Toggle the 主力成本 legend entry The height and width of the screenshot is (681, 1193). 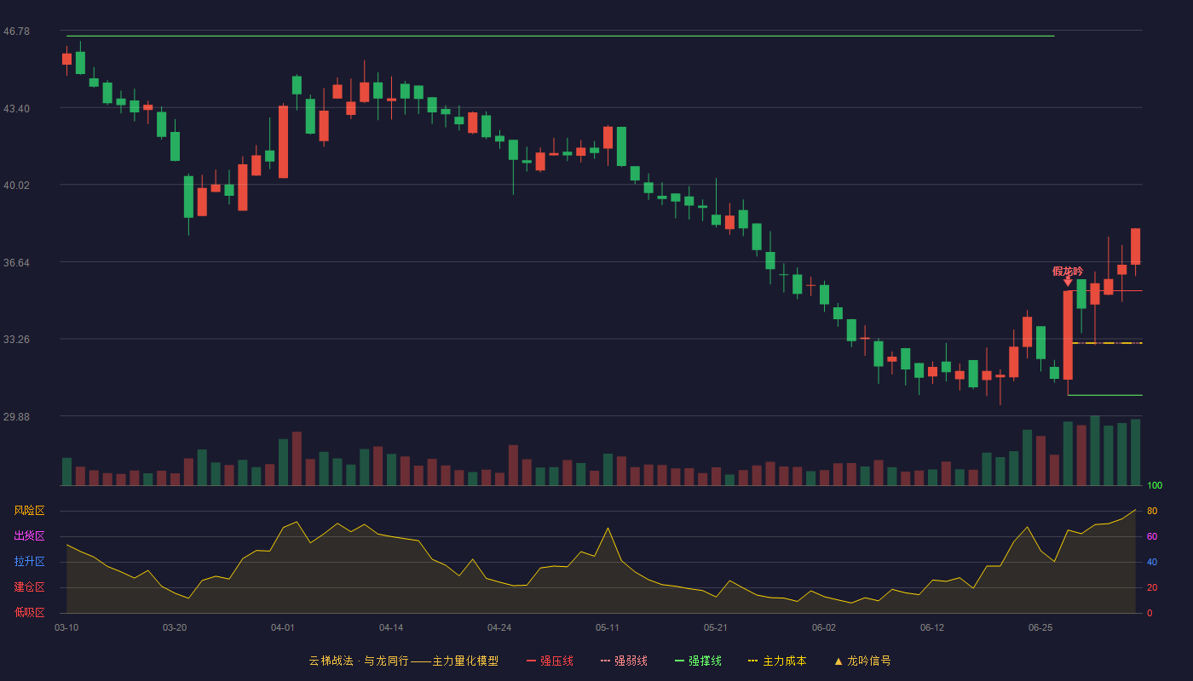coord(777,661)
